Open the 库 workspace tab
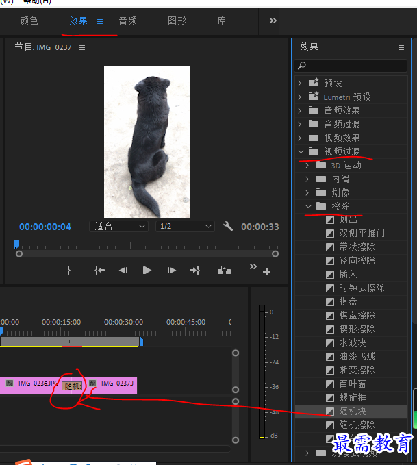The height and width of the screenshot is (465, 417). click(222, 21)
